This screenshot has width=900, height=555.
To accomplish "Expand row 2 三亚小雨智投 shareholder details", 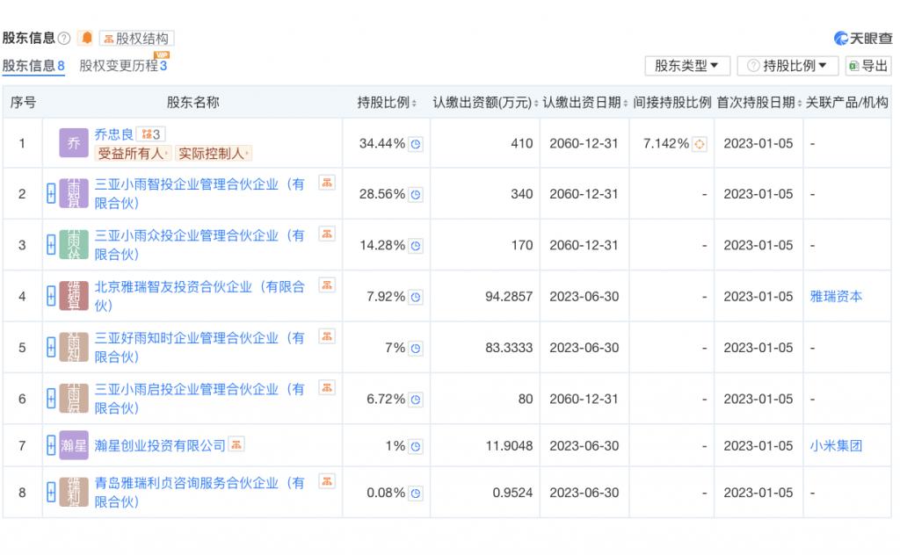I will pos(51,194).
